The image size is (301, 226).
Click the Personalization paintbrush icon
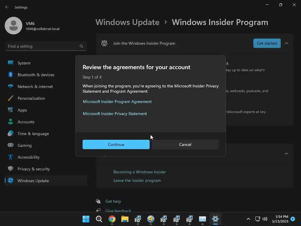coord(11,98)
